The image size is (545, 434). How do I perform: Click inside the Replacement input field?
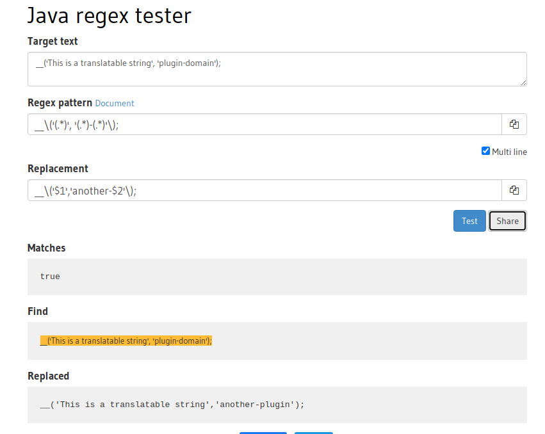(265, 190)
